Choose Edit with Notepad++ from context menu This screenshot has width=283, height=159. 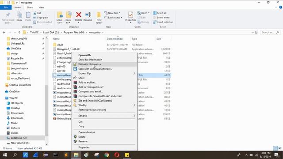tap(104, 64)
